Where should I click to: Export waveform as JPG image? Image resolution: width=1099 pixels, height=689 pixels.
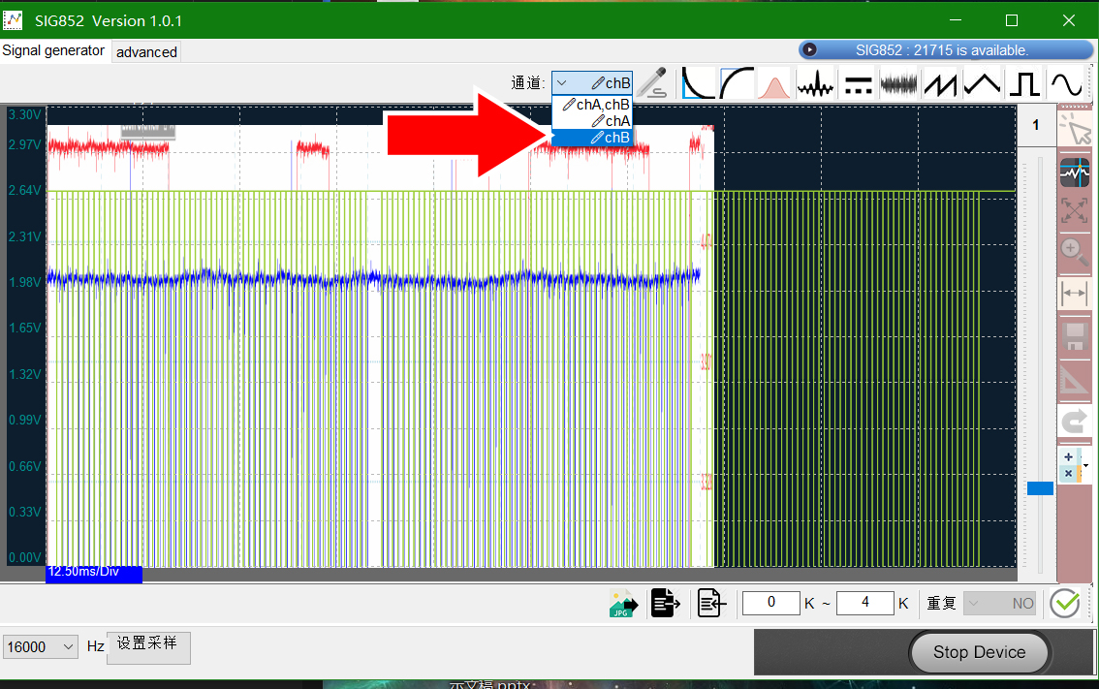[623, 603]
